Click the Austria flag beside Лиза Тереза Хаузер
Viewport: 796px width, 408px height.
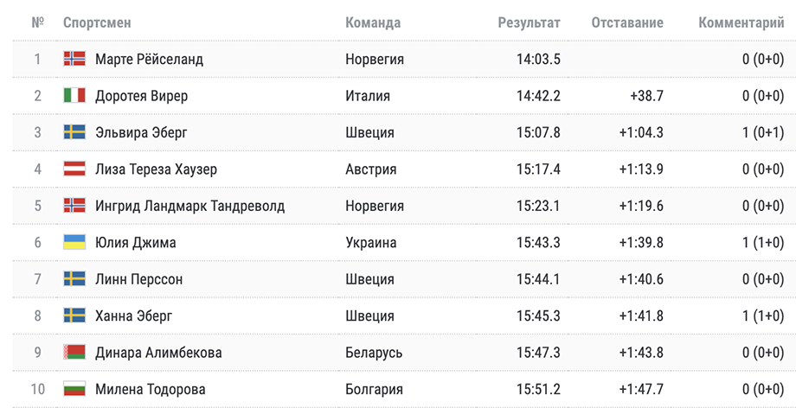point(74,169)
